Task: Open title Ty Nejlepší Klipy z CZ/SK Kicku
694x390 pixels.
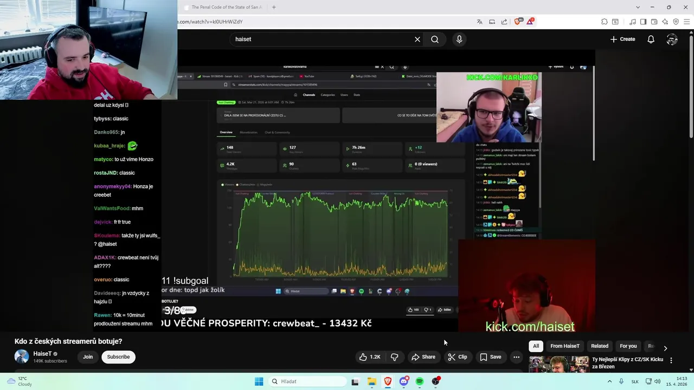Action: [627, 363]
